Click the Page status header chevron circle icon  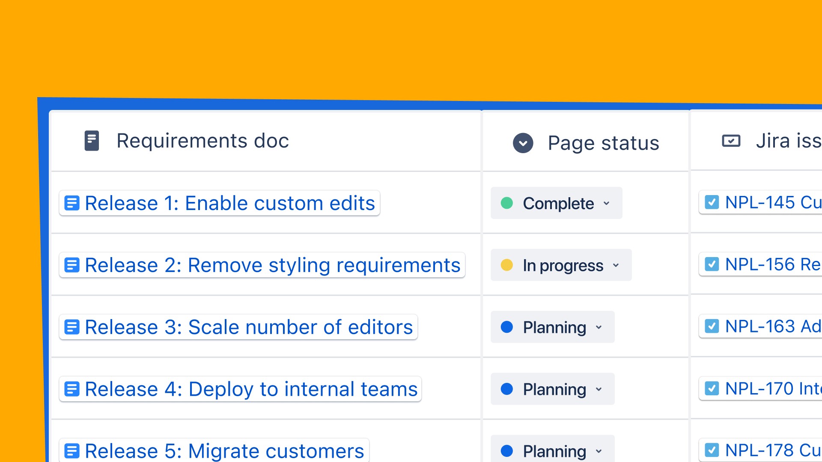click(523, 143)
